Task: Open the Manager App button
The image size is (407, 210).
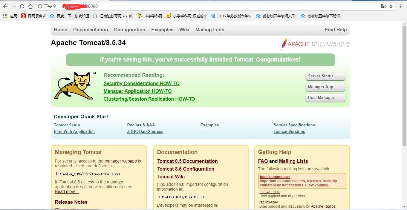Action: [x=325, y=87]
